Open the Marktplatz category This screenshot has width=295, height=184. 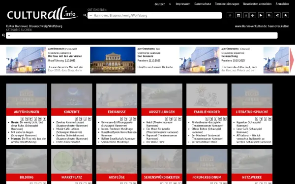click(x=72, y=177)
